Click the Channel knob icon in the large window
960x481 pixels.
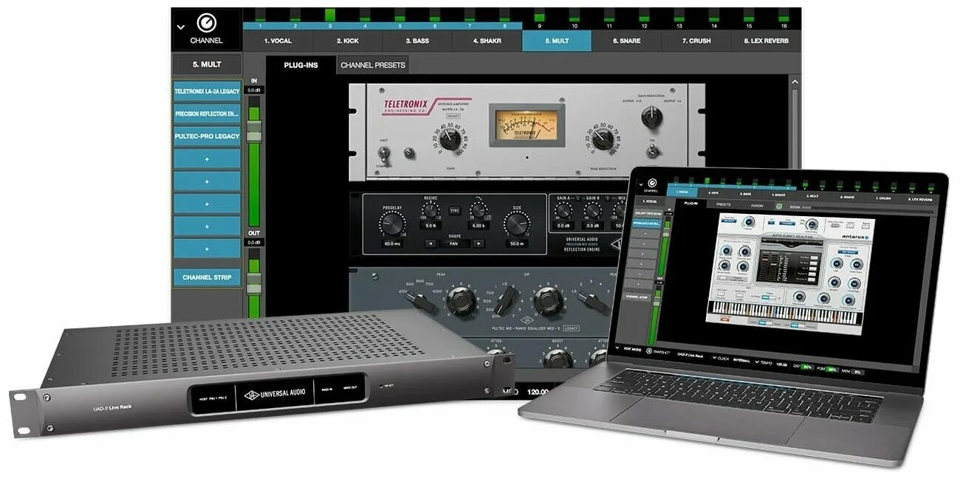click(x=207, y=23)
